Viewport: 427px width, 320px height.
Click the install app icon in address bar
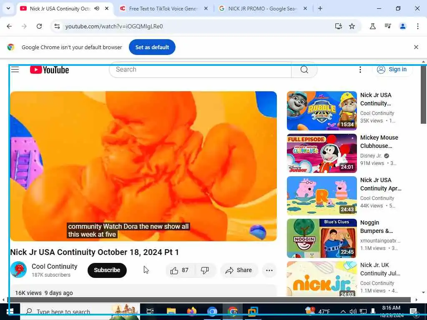[339, 26]
